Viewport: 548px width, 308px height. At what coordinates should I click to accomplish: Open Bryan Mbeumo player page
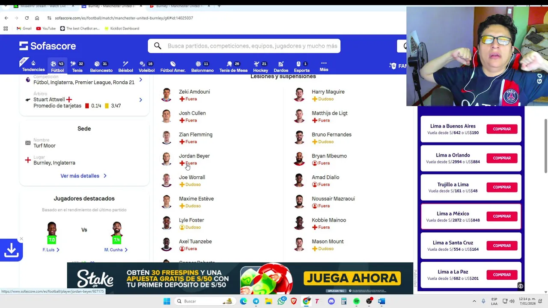[329, 156]
